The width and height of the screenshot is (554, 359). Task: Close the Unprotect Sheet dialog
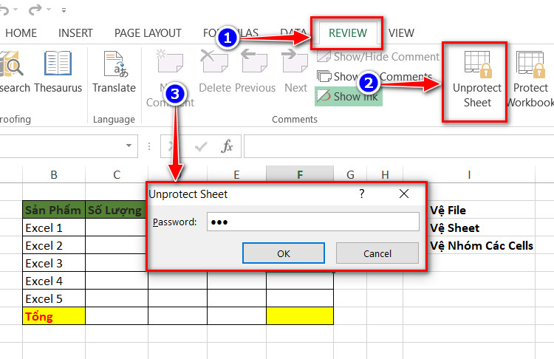coord(404,194)
